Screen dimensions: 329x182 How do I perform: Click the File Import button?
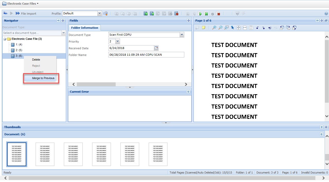pos(26,14)
